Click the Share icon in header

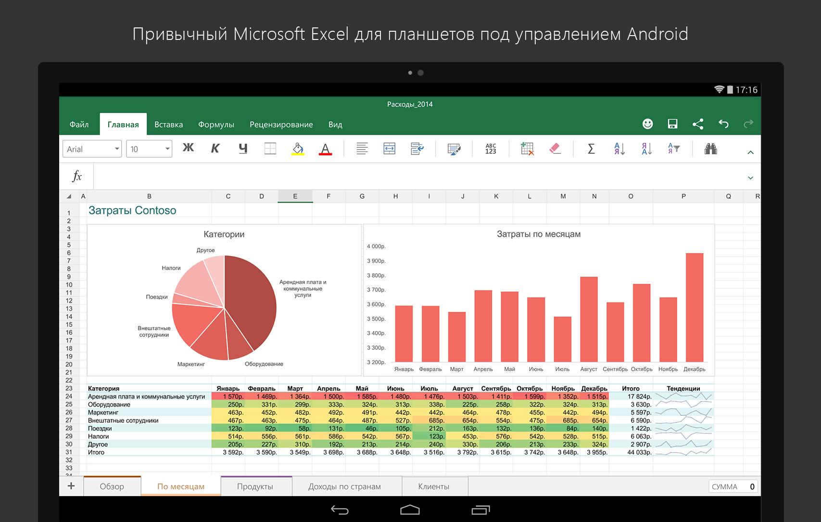[698, 124]
